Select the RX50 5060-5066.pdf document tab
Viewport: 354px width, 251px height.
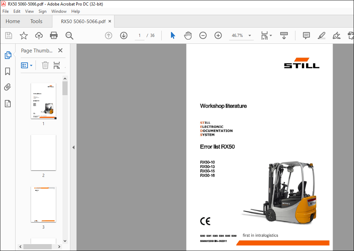83,21
